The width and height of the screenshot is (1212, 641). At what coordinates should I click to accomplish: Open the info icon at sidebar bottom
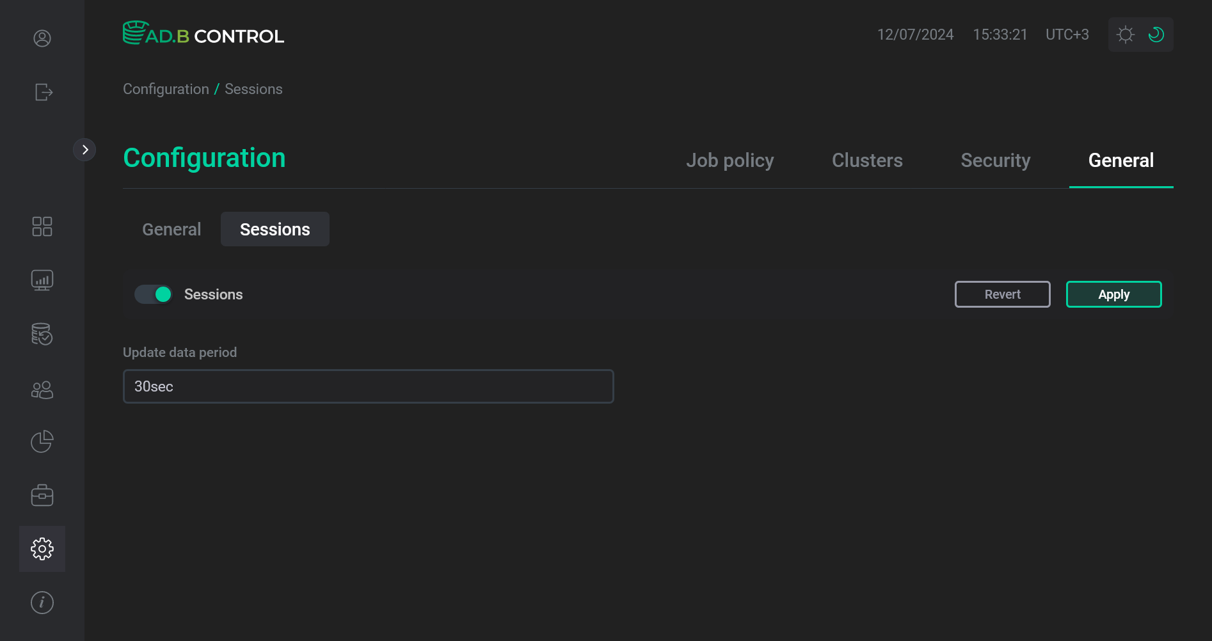[42, 602]
